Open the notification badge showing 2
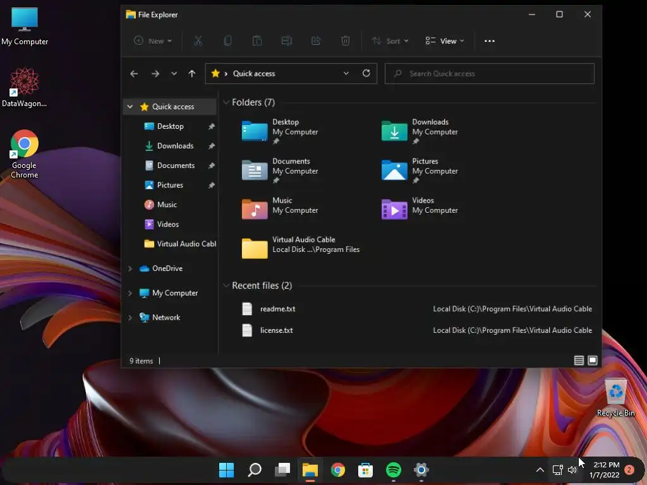 pyautogui.click(x=629, y=470)
